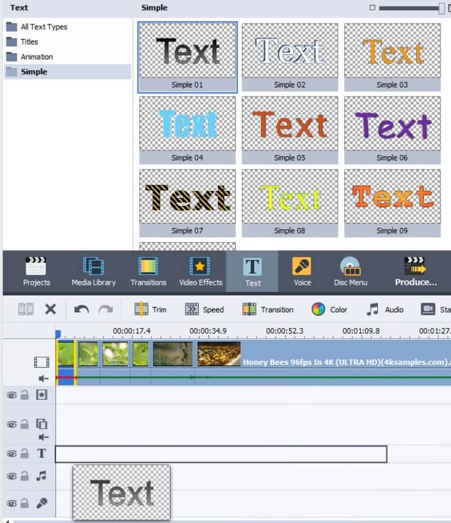Lock the music track
Viewport: 451px width, 523px height.
coord(24,476)
